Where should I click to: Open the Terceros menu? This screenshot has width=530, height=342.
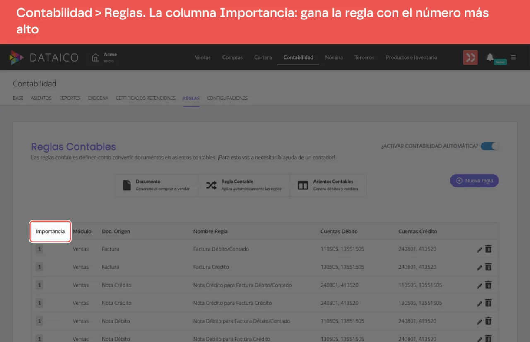coord(364,57)
